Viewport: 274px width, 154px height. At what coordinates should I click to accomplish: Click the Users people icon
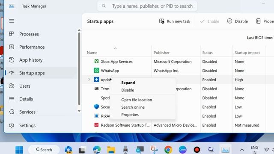pos(12,86)
